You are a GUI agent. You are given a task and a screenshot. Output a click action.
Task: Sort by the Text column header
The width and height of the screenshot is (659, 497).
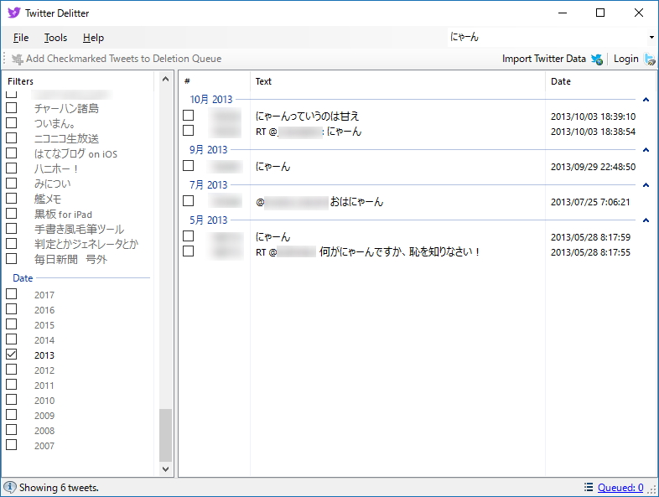tap(397, 81)
